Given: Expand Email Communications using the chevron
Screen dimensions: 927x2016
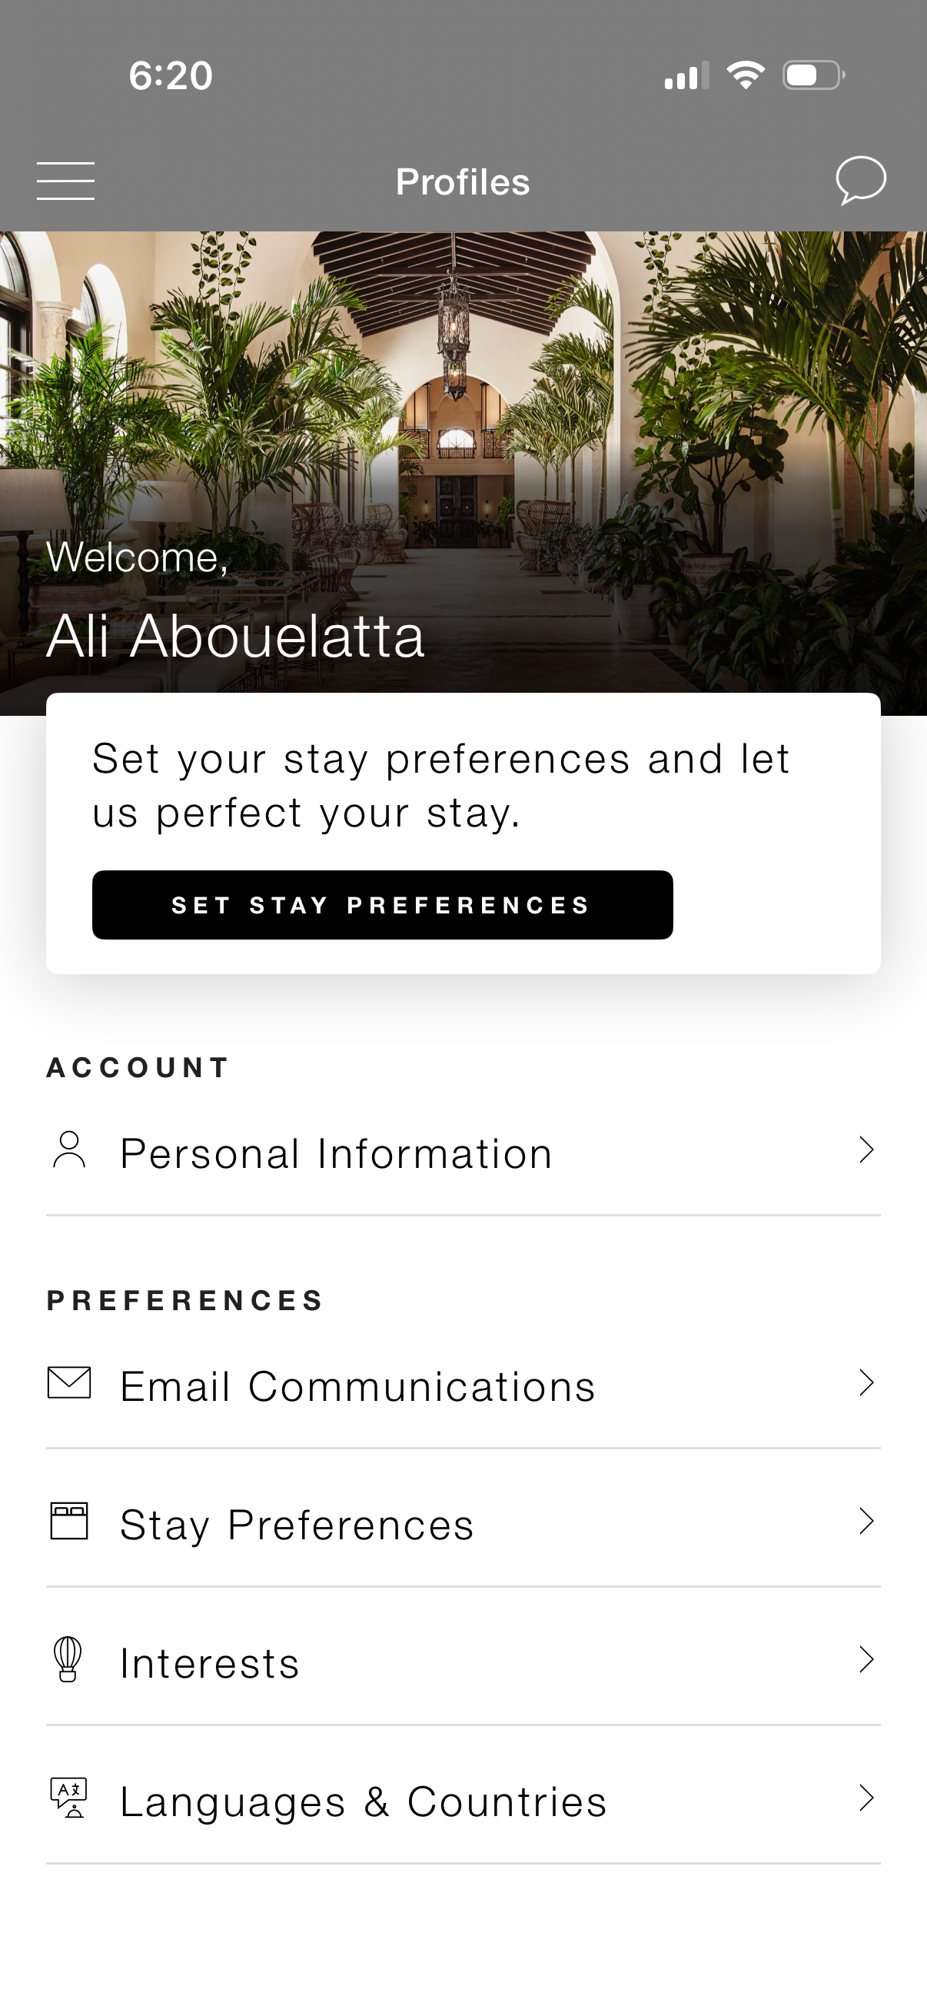Looking at the screenshot, I should point(866,1383).
